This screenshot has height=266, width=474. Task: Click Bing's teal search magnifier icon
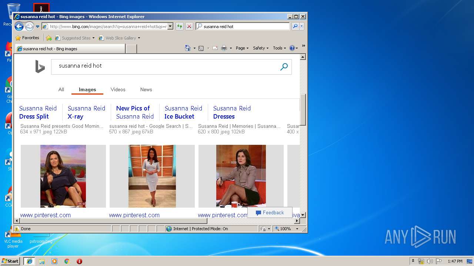pos(284,67)
